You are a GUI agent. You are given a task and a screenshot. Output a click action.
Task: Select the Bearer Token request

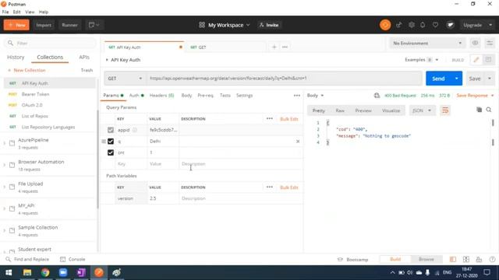pos(35,94)
